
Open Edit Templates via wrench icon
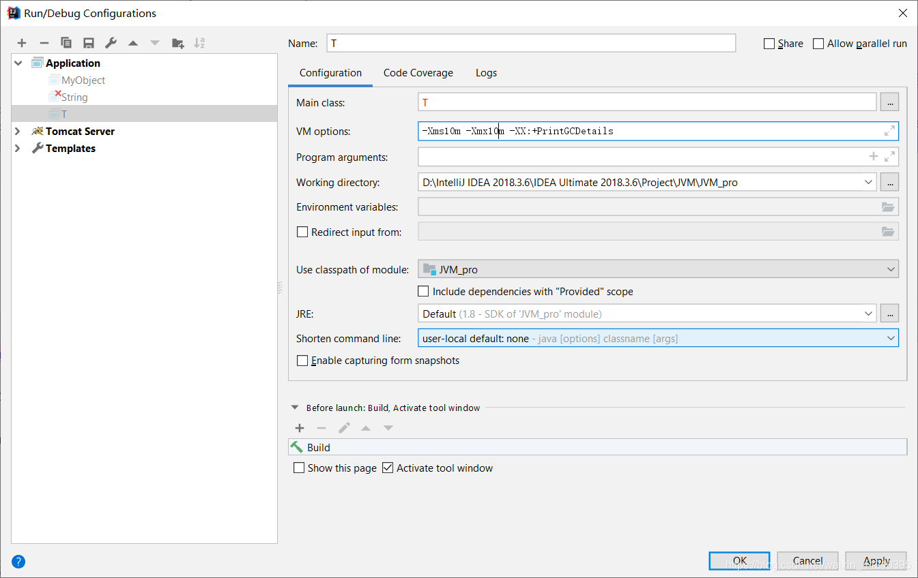pyautogui.click(x=111, y=43)
